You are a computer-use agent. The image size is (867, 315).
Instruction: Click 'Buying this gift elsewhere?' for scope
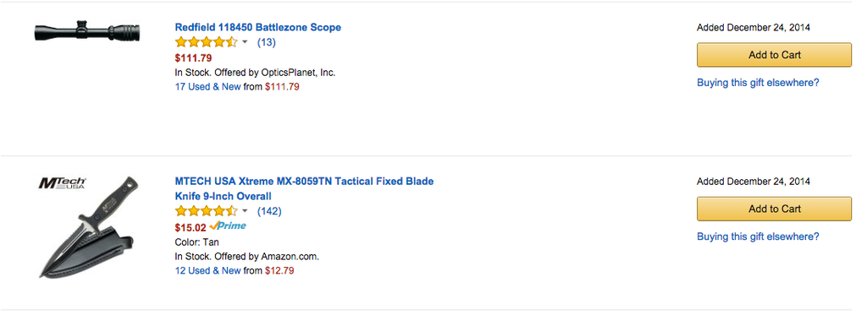point(758,83)
